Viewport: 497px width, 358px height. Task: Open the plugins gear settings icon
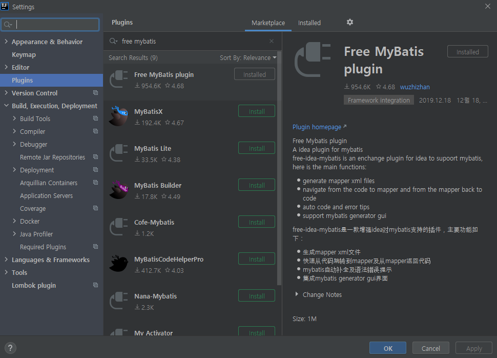pyautogui.click(x=349, y=22)
